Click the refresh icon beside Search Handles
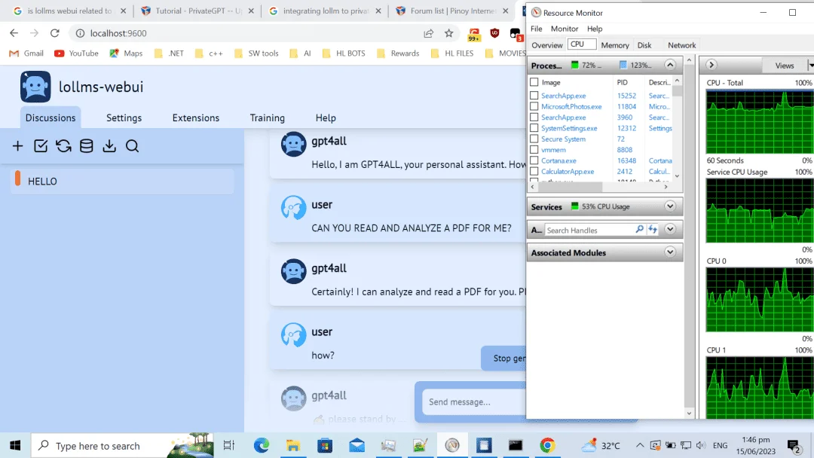Viewport: 814px width, 458px height. point(653,229)
